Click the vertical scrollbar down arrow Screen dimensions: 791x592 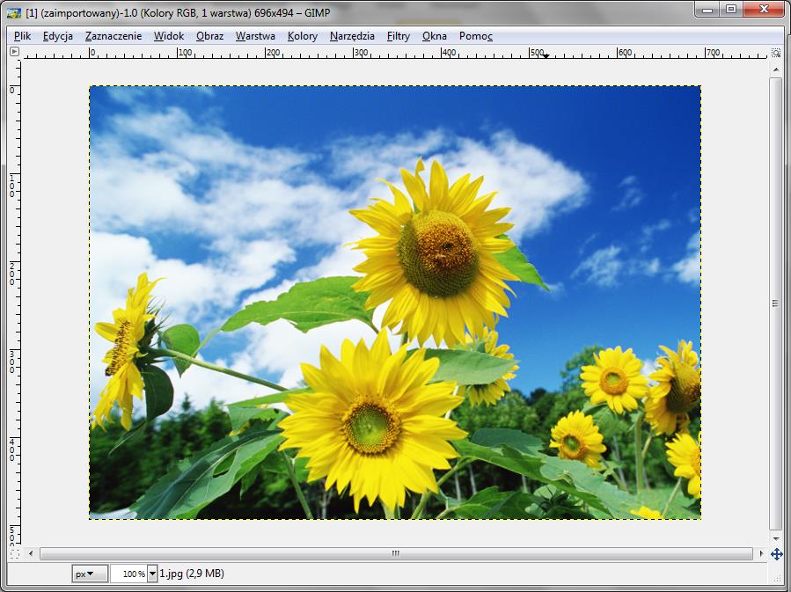pyautogui.click(x=776, y=538)
